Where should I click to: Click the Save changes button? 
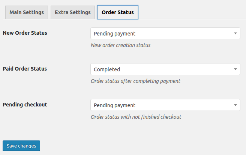coord(21,146)
